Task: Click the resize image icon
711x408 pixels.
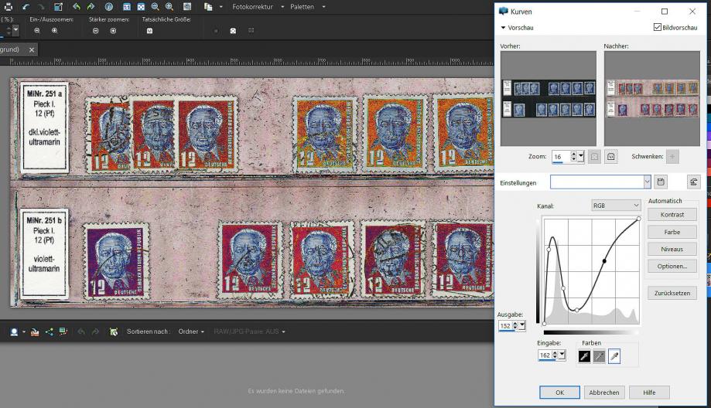Action: coord(58,7)
